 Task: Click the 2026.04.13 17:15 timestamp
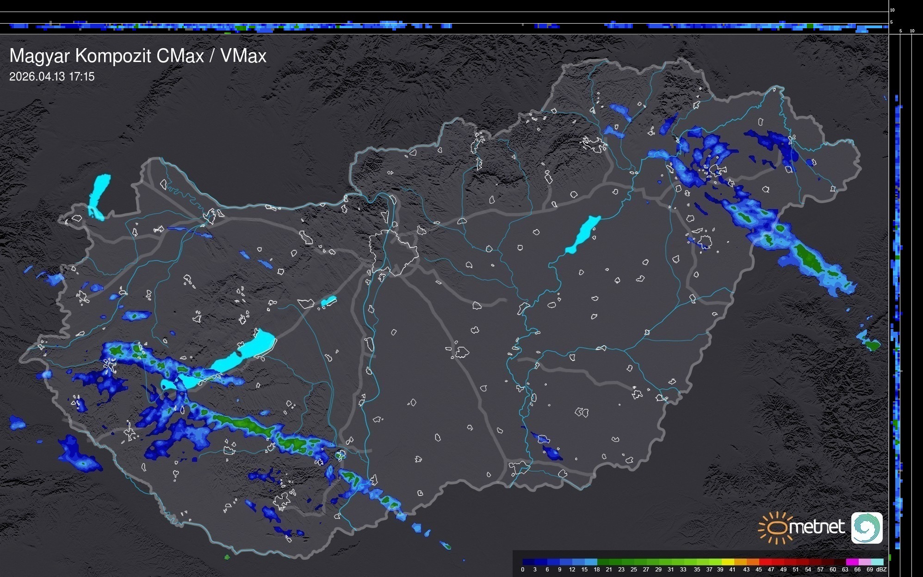tap(52, 77)
